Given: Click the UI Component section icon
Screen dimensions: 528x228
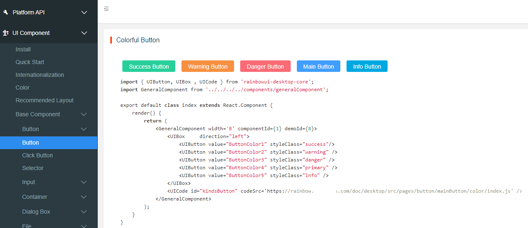Looking at the screenshot, I should point(6,33).
